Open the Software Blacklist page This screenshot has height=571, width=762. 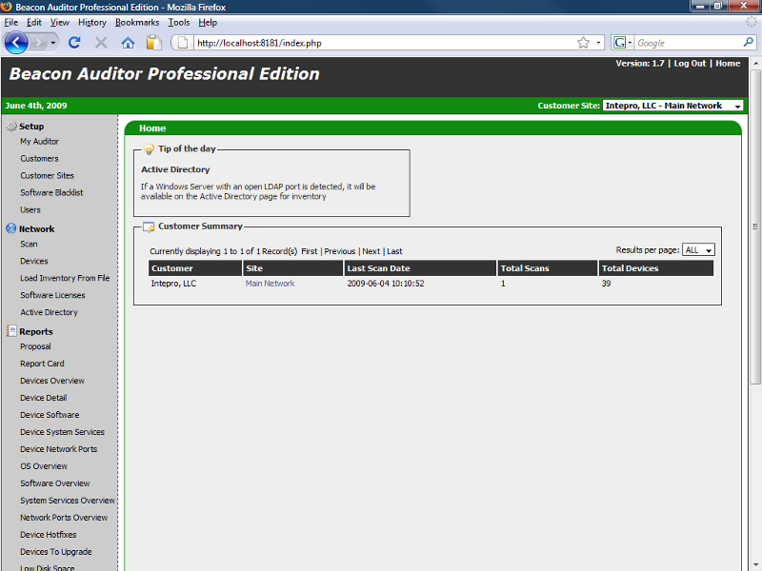point(51,193)
